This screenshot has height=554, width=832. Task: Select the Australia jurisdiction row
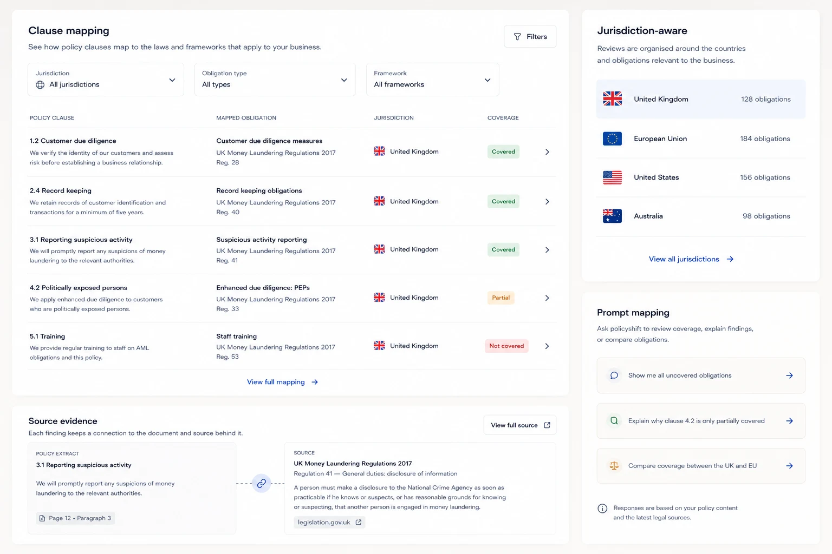[x=700, y=216]
